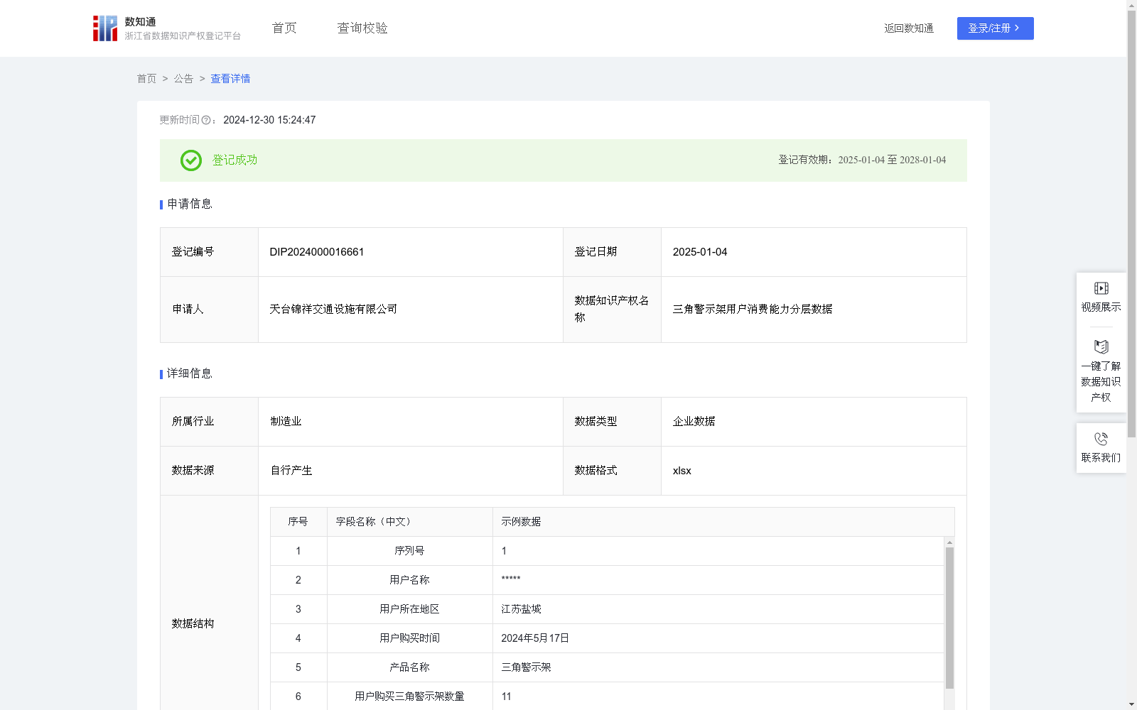Click the update time 2024-12-30 15:24:47
The image size is (1137, 710).
click(269, 121)
